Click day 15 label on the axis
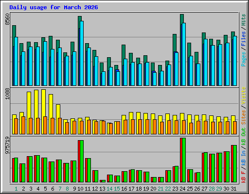This screenshot has width=249, height=194. point(117,189)
